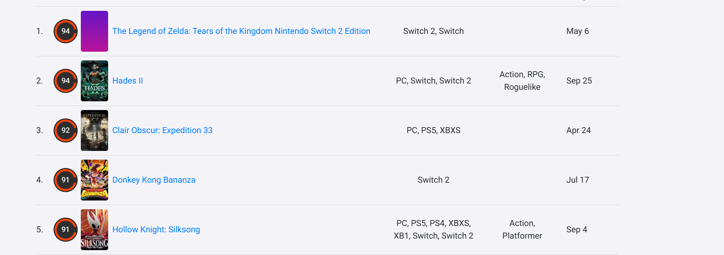Image resolution: width=724 pixels, height=255 pixels.
Task: Click the Switch 2, Switch platforms text
Action: coord(434,31)
